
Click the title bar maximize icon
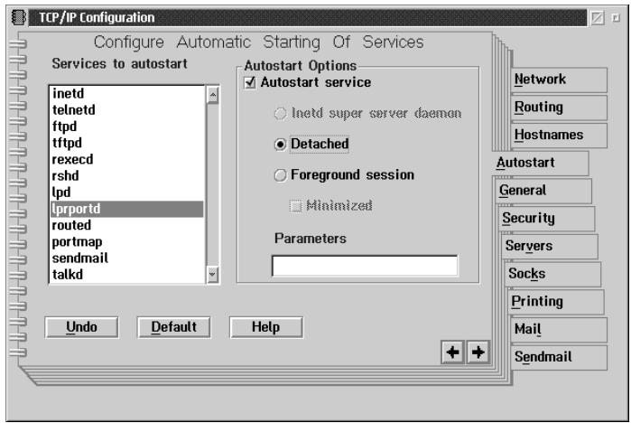point(616,18)
